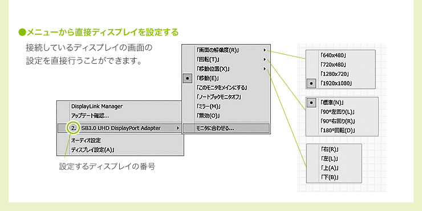Select ノートブックモニタオフ option
Image resolution: width=422 pixels, height=211 pixels.
[226, 97]
